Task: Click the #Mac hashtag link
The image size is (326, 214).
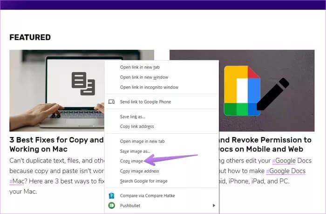Action: pyautogui.click(x=17, y=181)
